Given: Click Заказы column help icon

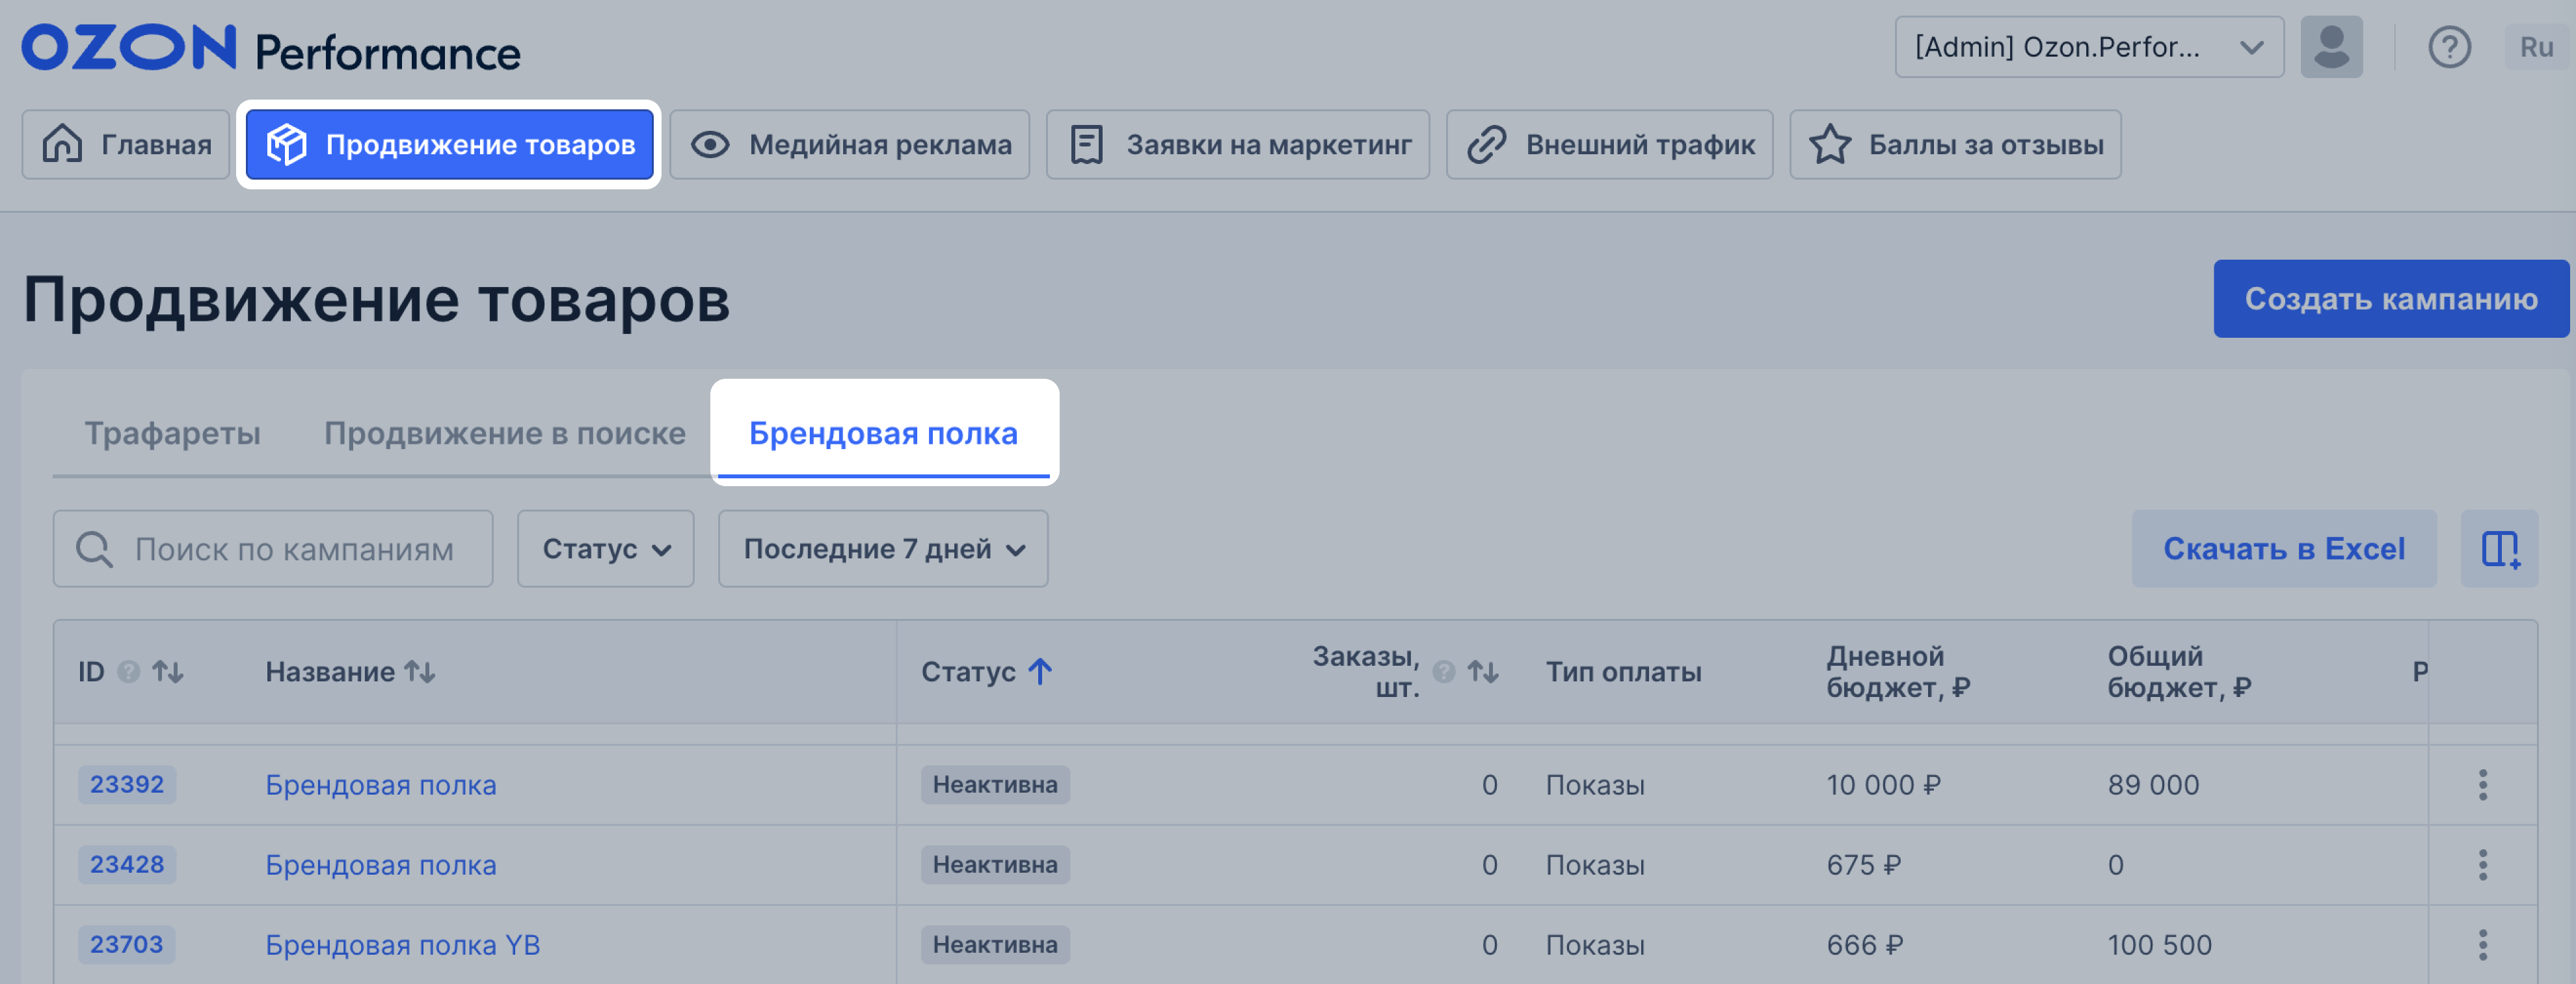Looking at the screenshot, I should [1443, 672].
